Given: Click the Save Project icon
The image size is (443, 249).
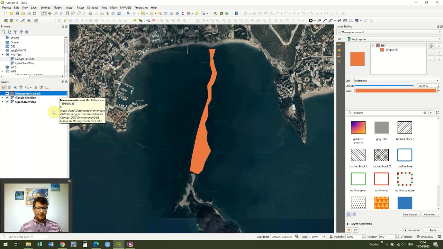Looking at the screenshot, I should 17,13.
